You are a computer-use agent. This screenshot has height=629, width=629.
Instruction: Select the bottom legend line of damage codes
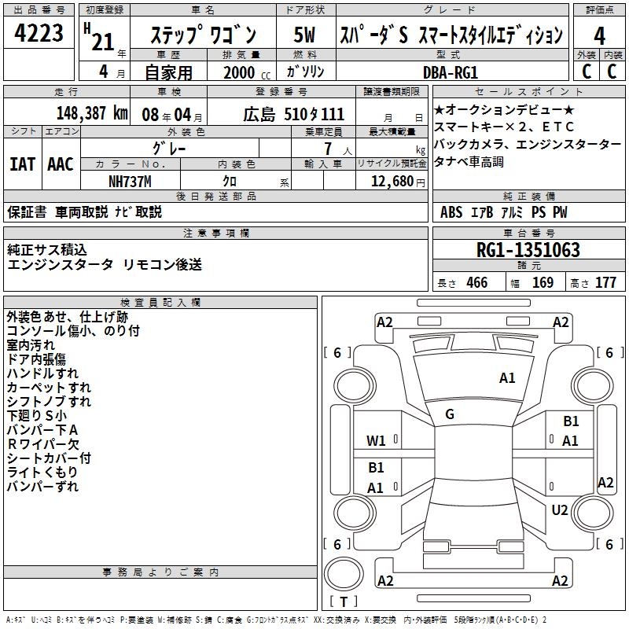[277, 620]
